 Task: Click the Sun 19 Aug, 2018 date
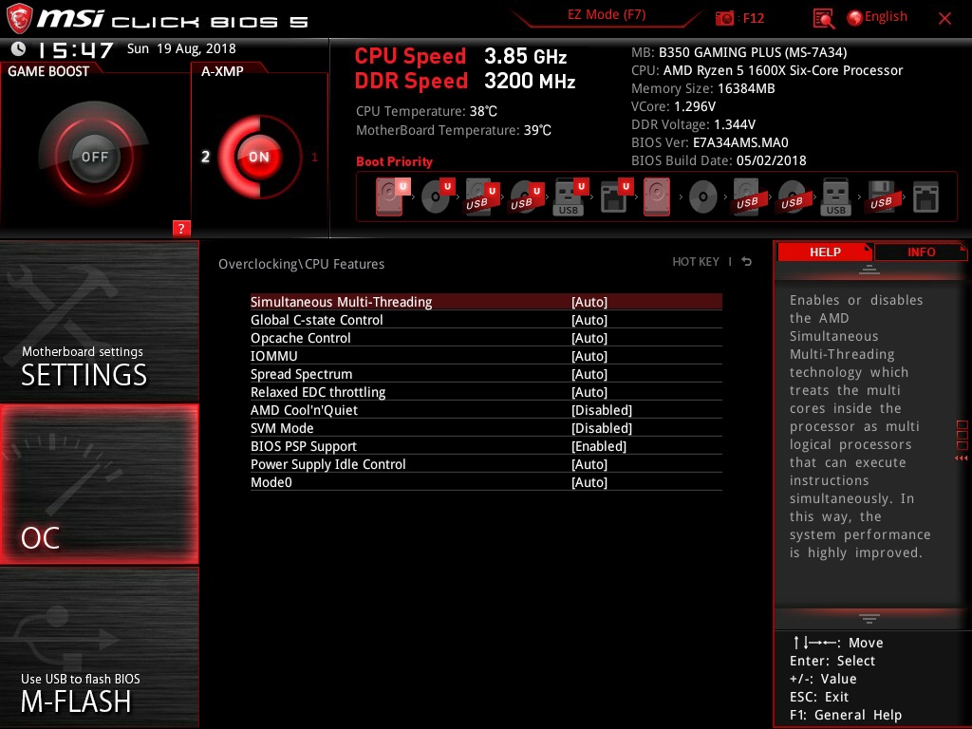coord(181,48)
